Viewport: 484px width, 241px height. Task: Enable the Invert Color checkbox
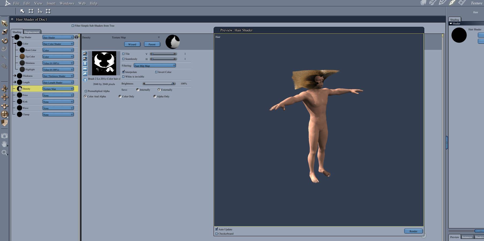tap(156, 72)
